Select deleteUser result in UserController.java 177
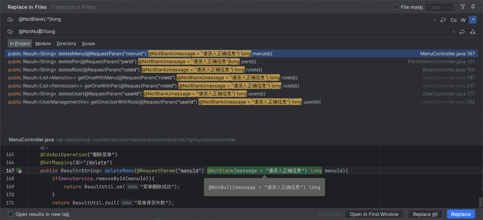The width and height of the screenshot is (483, 220). (x=241, y=94)
